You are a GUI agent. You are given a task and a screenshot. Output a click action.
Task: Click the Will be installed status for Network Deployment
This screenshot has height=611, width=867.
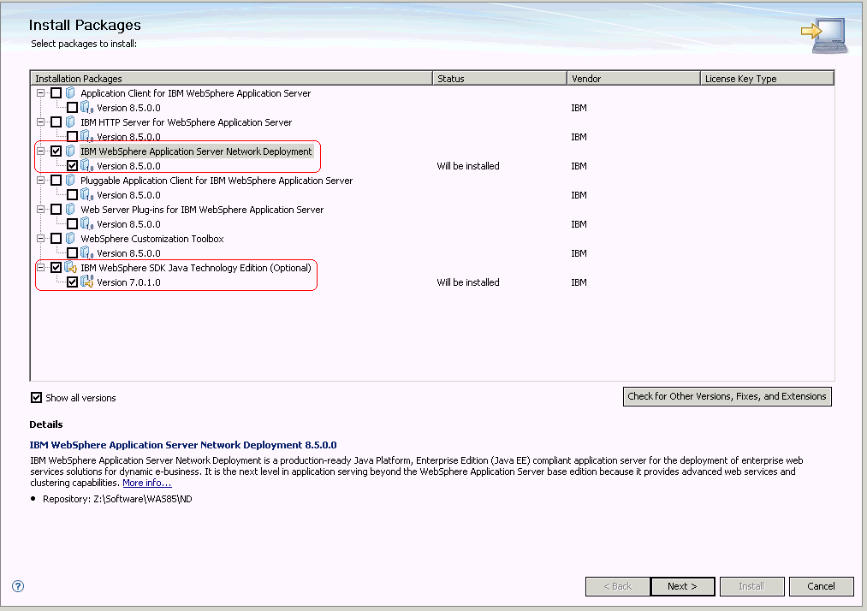click(468, 166)
